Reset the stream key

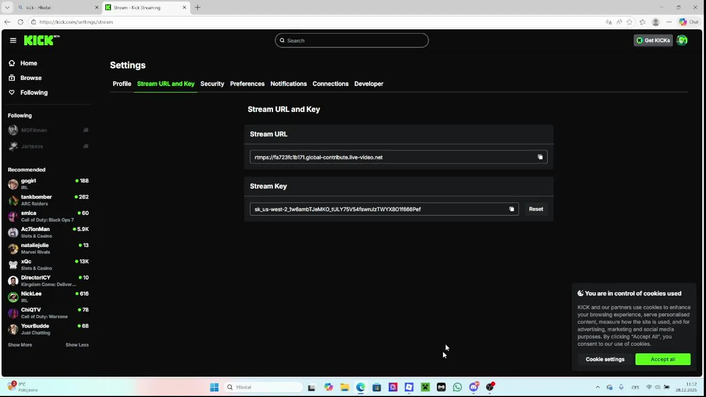click(x=536, y=209)
